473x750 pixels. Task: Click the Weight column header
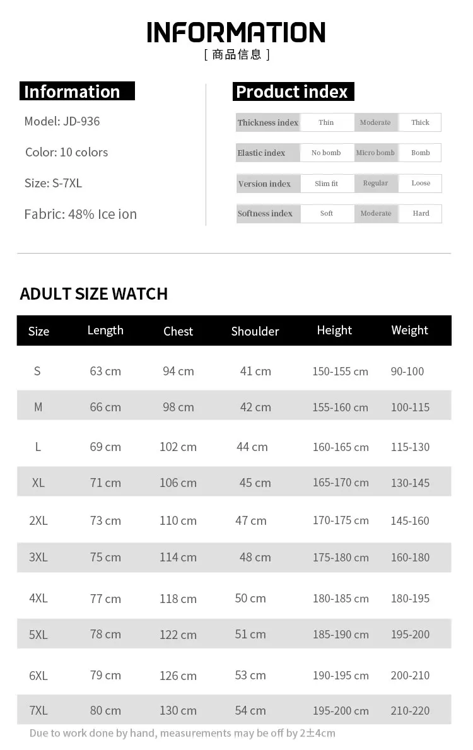tap(409, 331)
